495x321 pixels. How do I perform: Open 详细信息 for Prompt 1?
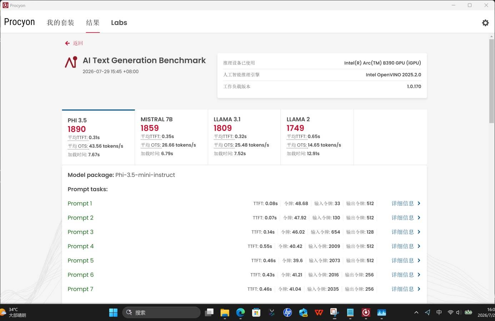(406, 203)
